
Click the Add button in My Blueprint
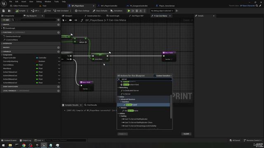coord(6,20)
